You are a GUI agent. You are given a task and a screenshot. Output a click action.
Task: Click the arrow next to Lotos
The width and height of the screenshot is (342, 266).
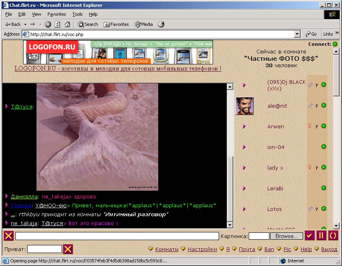(244, 209)
